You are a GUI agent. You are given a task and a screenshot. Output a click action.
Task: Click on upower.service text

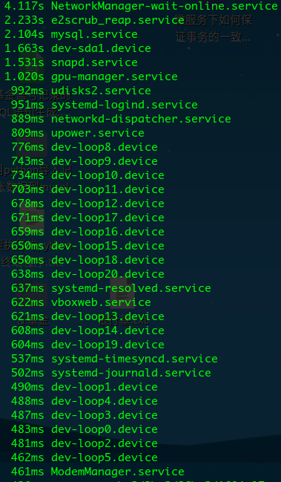(x=98, y=133)
